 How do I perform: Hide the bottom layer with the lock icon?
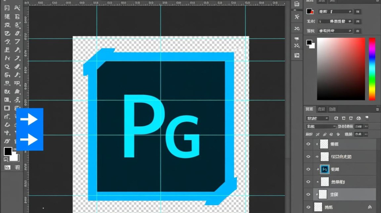pos(308,207)
